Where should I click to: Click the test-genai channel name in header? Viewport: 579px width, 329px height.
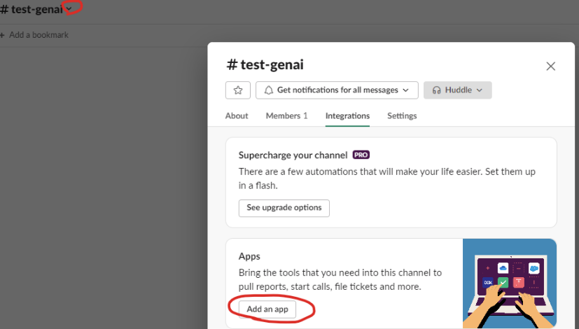(x=36, y=9)
